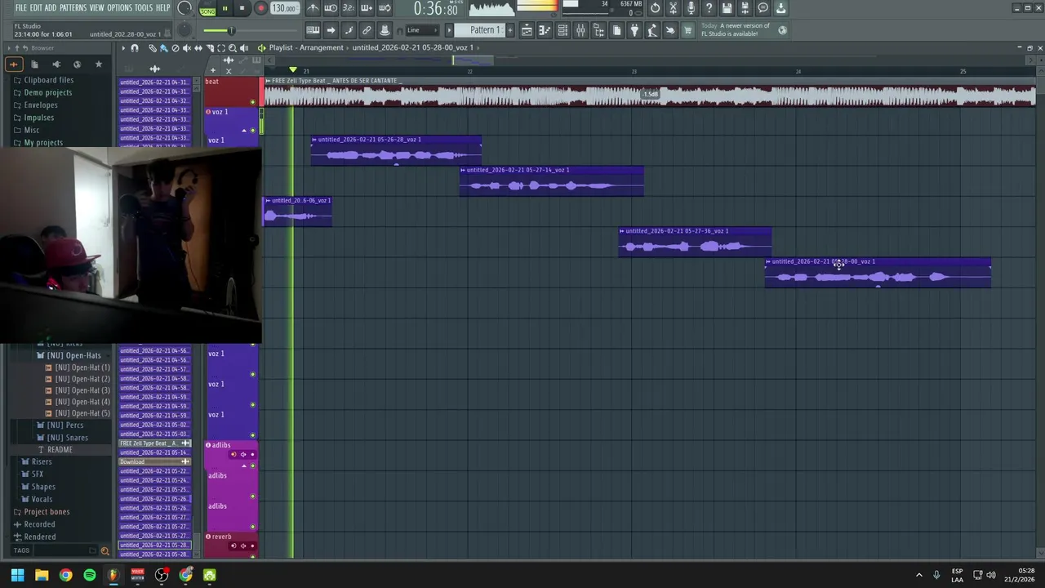Click the undo history icon
The height and width of the screenshot is (588, 1045).
[655, 8]
